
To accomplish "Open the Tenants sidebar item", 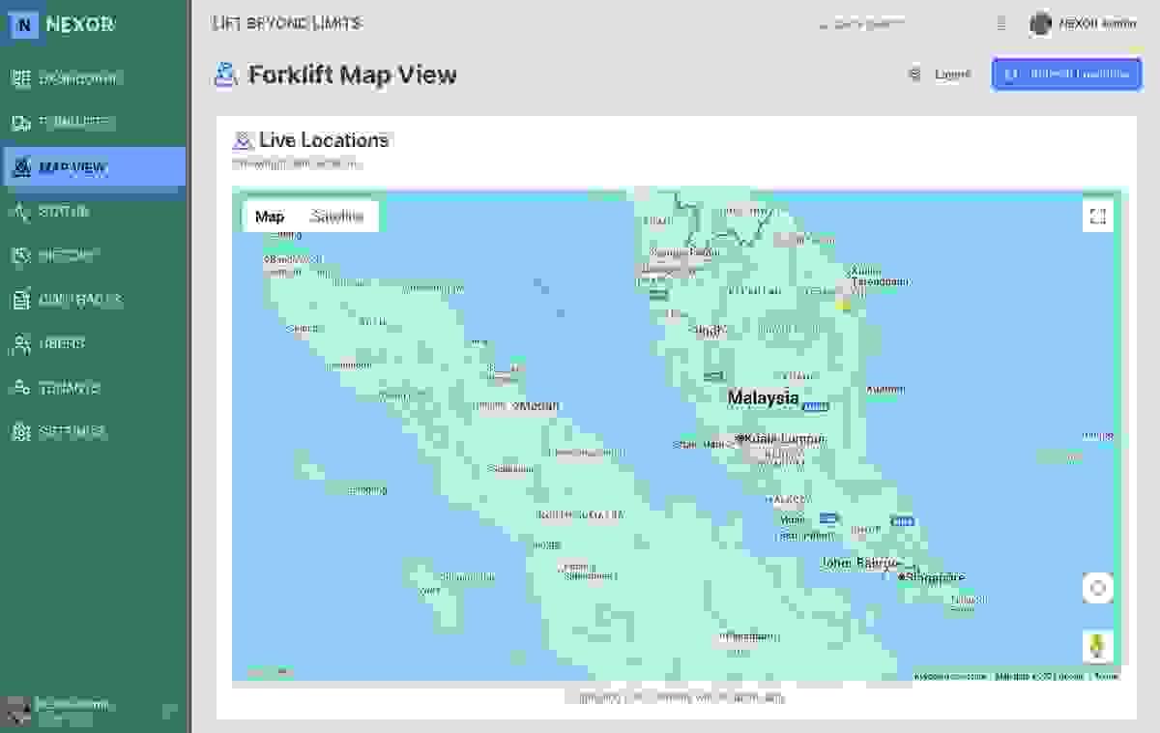I will 94,389.
